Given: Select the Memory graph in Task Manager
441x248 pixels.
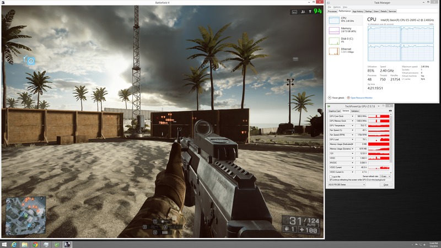Looking at the screenshot, I should [x=334, y=30].
